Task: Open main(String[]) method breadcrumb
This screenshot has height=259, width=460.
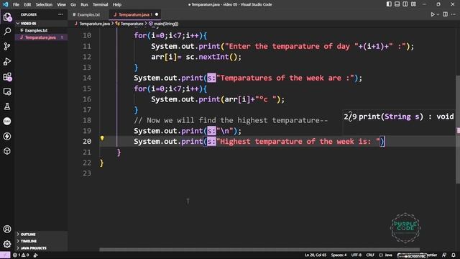Action: [x=163, y=24]
